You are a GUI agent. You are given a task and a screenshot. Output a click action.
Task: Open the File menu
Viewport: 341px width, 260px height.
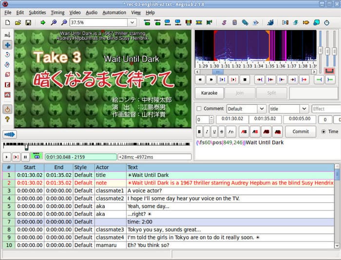[8, 13]
